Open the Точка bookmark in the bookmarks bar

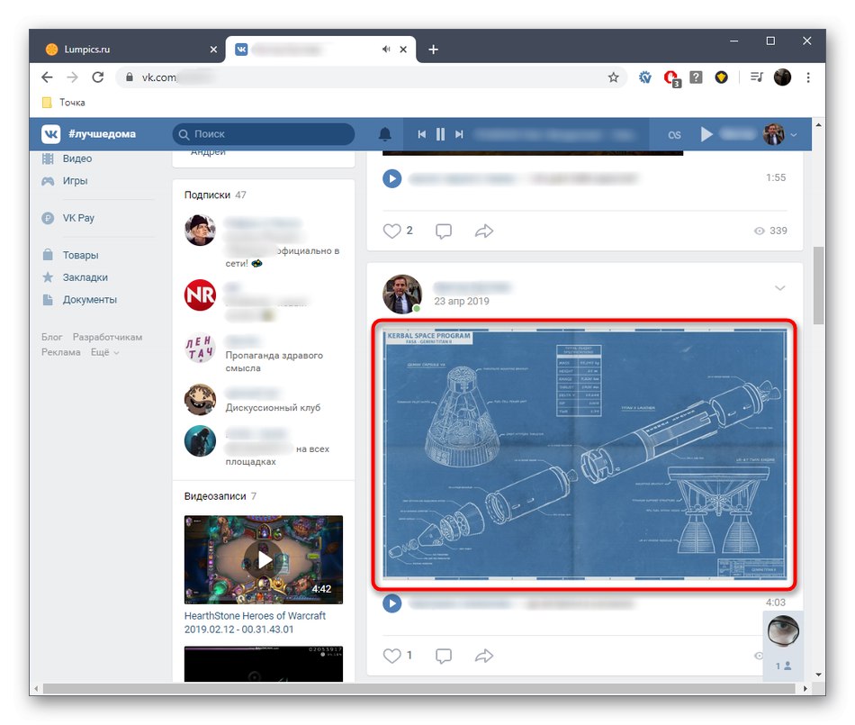point(67,102)
